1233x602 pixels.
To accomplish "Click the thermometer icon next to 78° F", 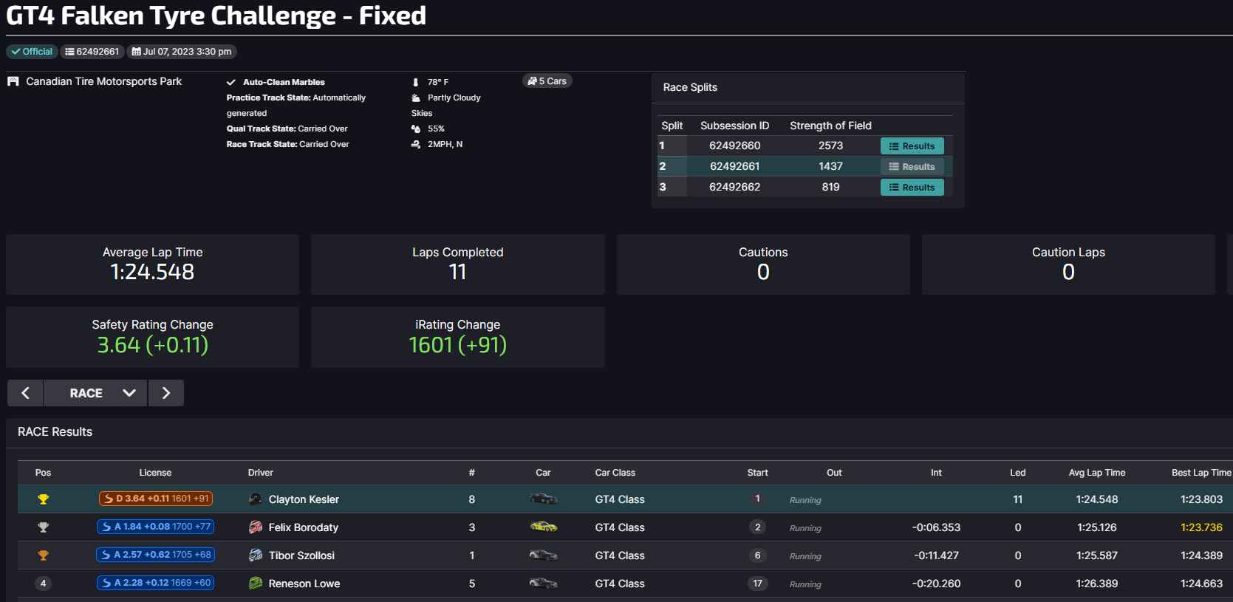I will [415, 82].
